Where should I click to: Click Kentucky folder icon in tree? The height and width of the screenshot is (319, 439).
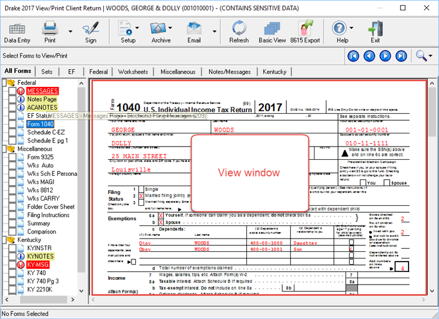[x=11, y=240]
